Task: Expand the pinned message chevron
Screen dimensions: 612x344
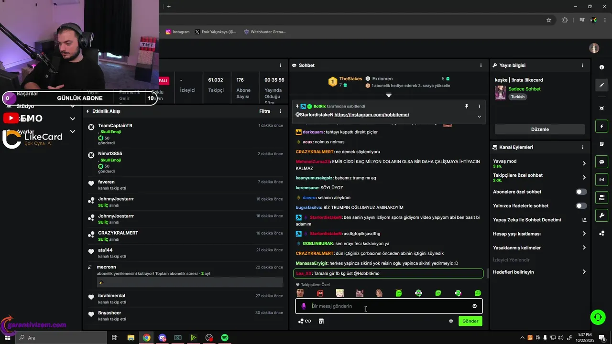Action: (479, 117)
